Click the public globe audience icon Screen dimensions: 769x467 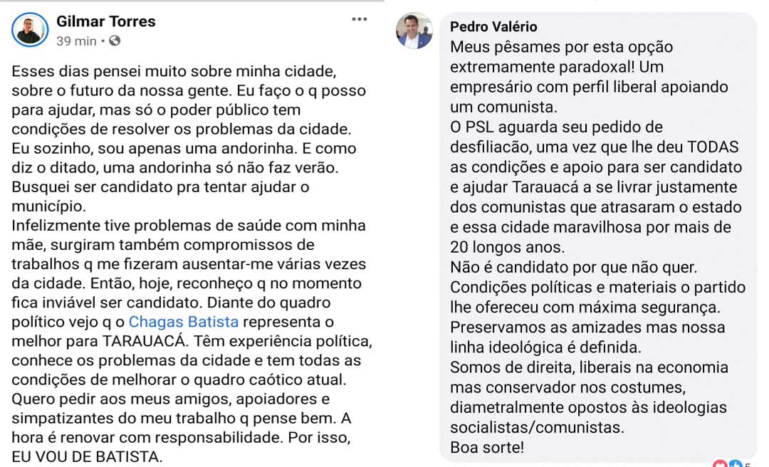115,41
